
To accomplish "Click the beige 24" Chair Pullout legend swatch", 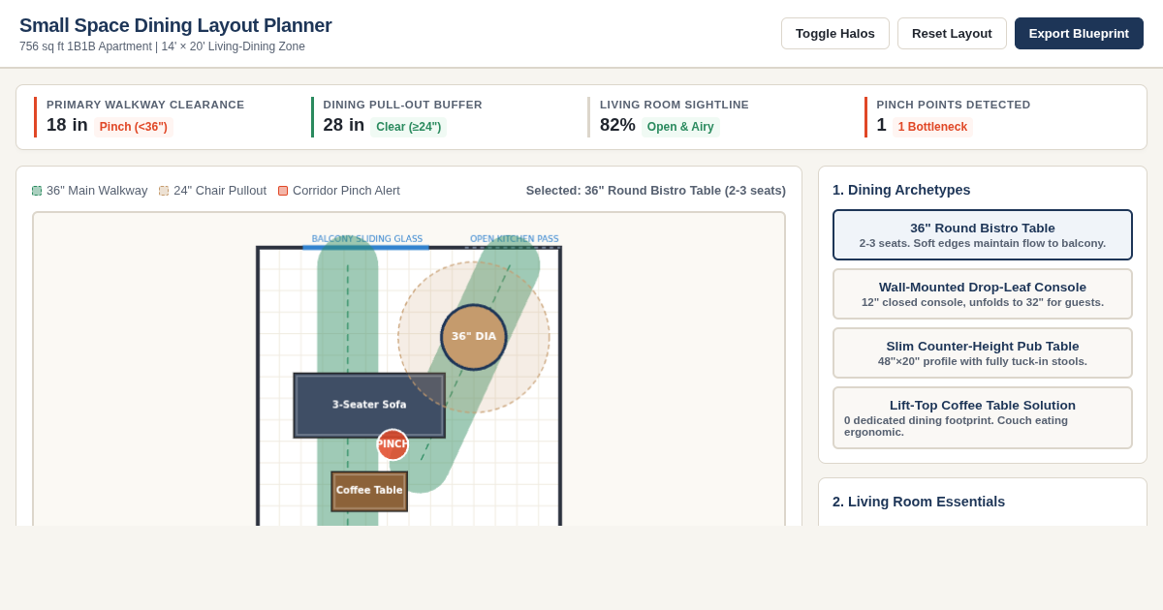I will click(164, 191).
